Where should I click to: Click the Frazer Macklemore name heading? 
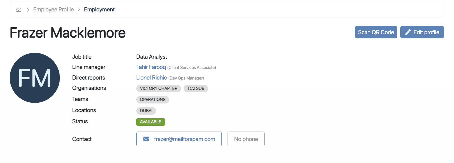(68, 33)
